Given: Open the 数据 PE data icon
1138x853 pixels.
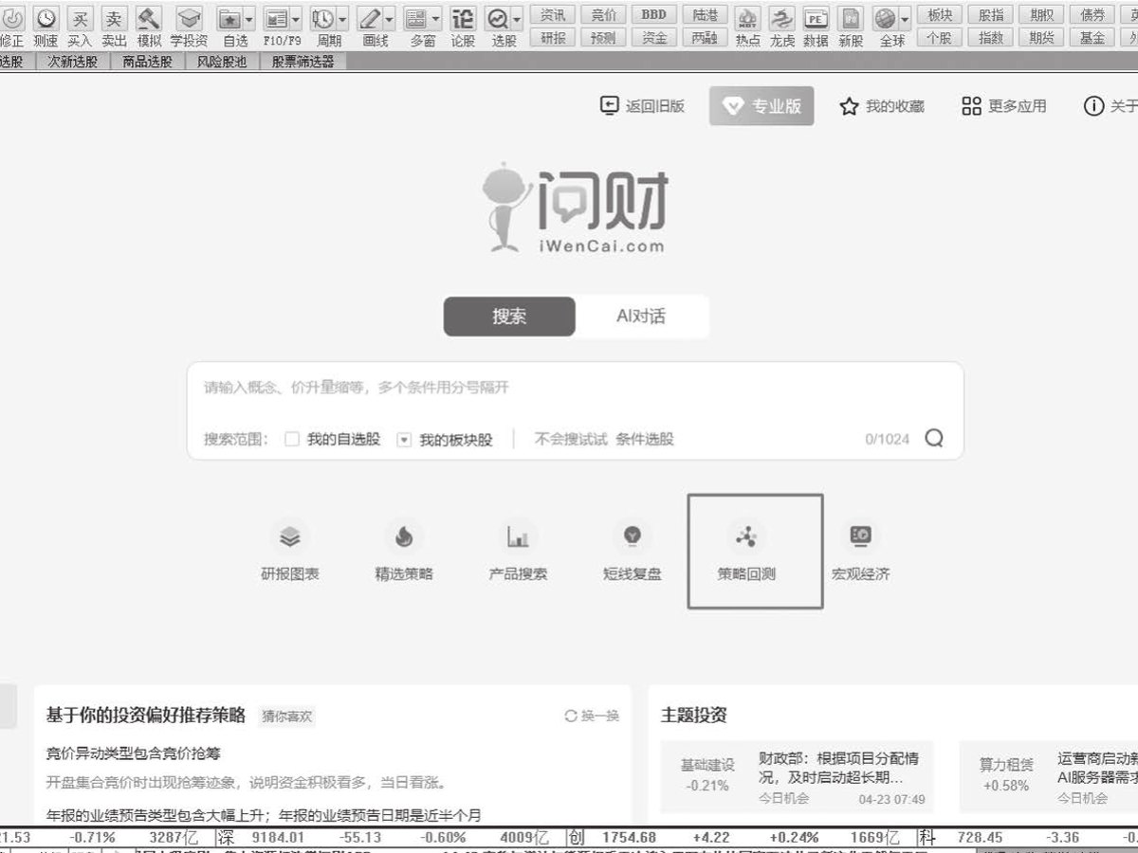Looking at the screenshot, I should [x=816, y=18].
